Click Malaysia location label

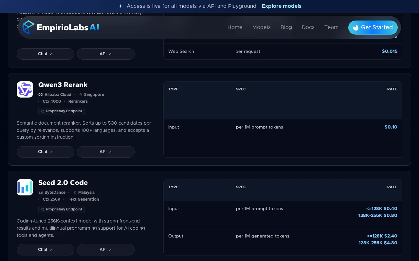(x=86, y=192)
